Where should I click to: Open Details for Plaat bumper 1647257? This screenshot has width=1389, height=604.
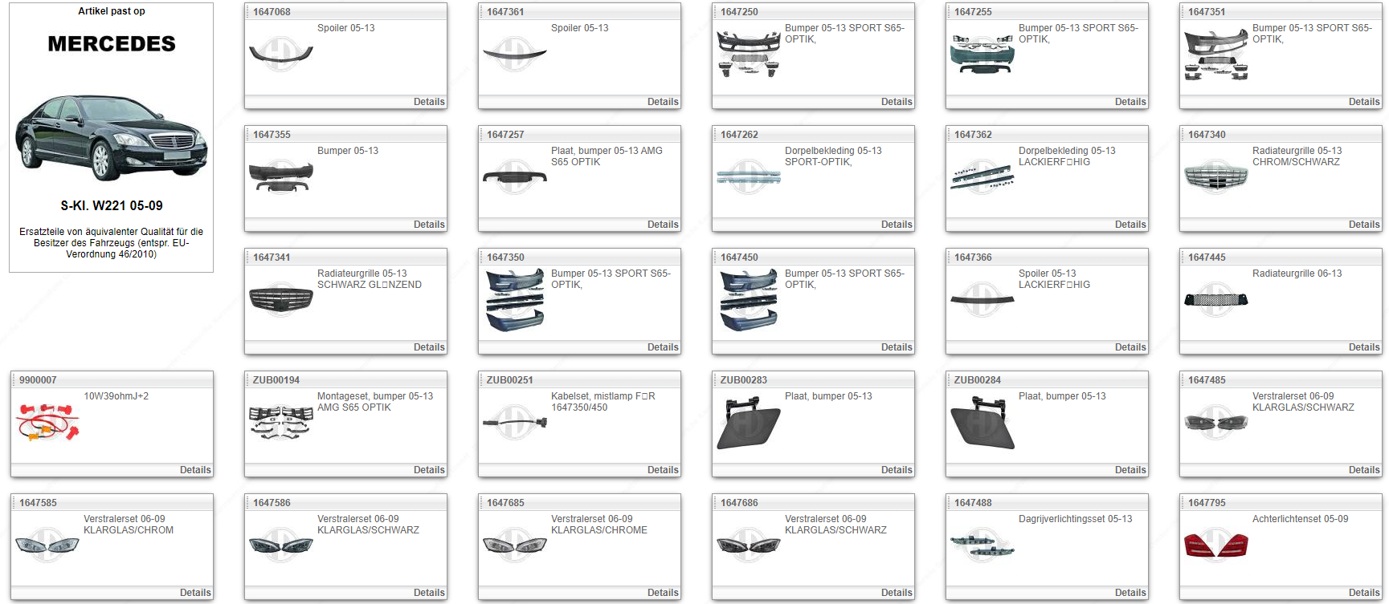[662, 225]
